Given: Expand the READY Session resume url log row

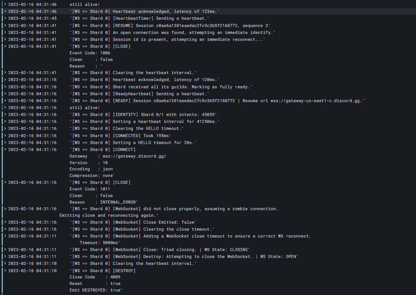Looking at the screenshot, I should [5, 101].
